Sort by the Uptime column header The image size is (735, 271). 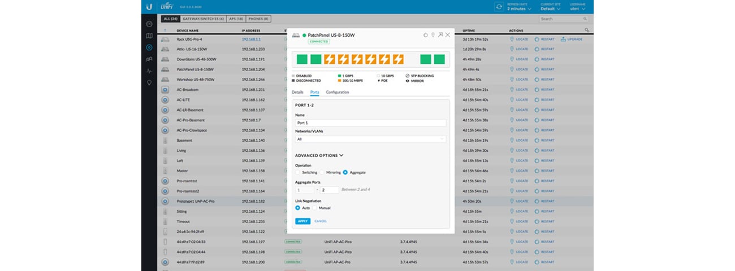point(469,30)
